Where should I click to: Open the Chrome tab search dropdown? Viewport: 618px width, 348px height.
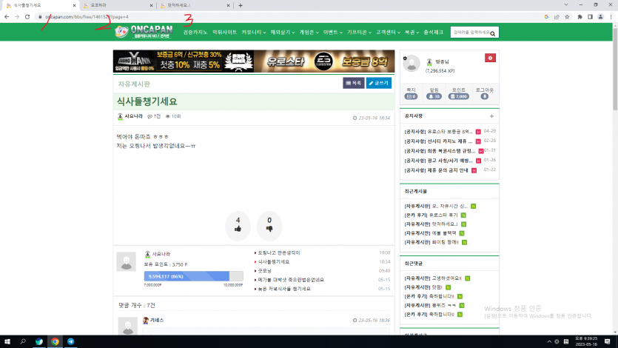(566, 5)
